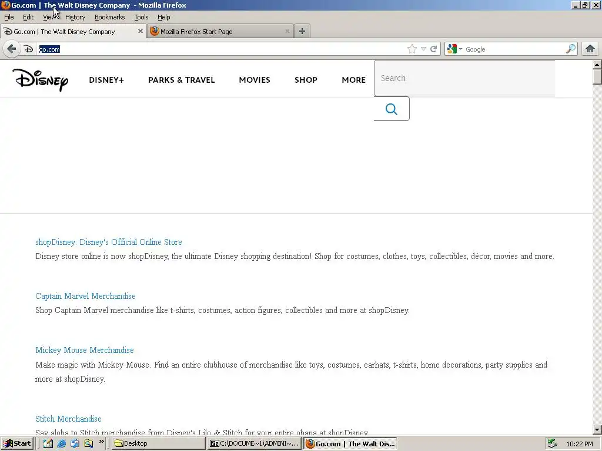602x451 pixels.
Task: Open the Stitch Merchandise link
Action: [x=68, y=419]
